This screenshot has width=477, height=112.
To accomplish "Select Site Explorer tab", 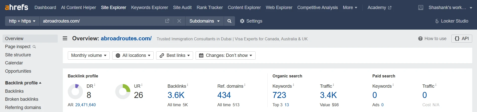I will click(113, 8).
